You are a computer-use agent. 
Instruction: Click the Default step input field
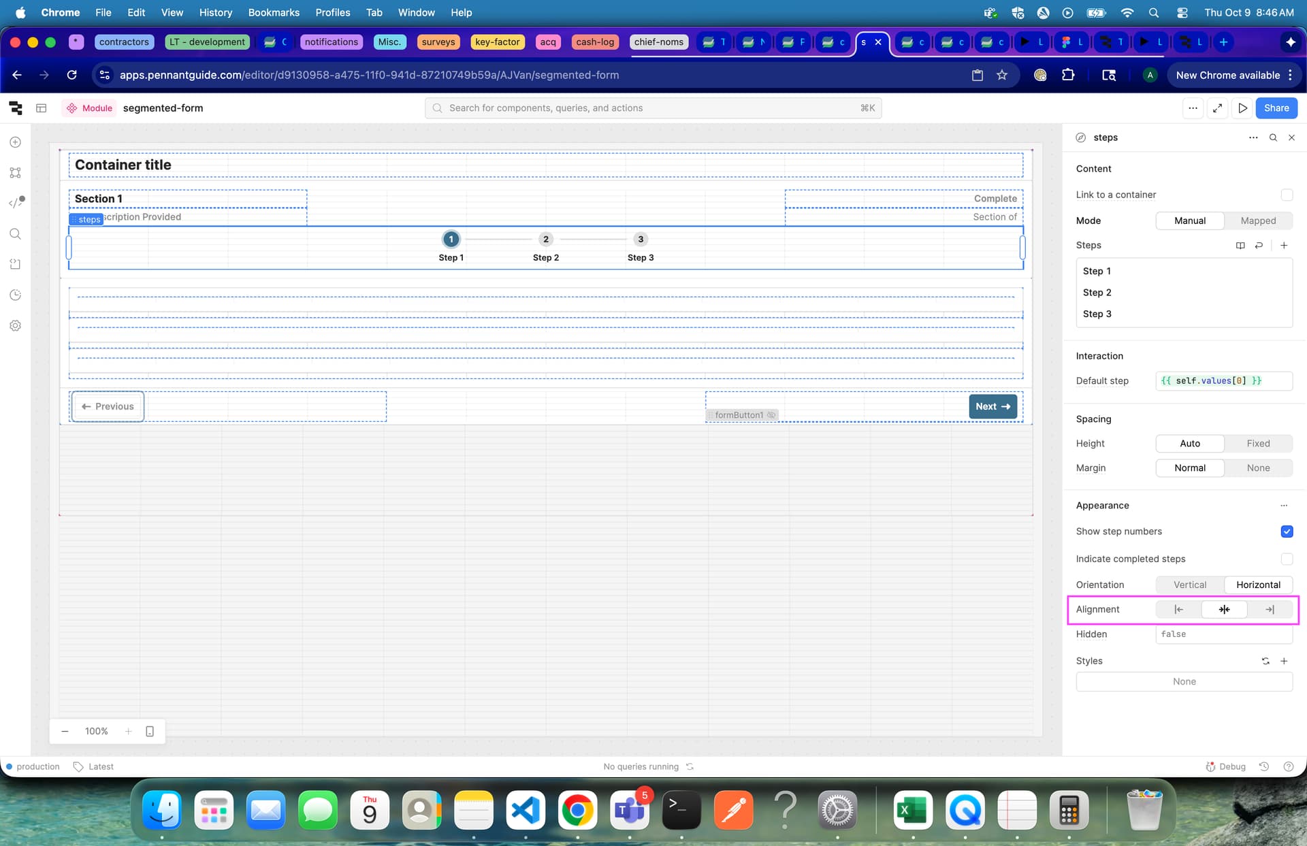tap(1223, 381)
